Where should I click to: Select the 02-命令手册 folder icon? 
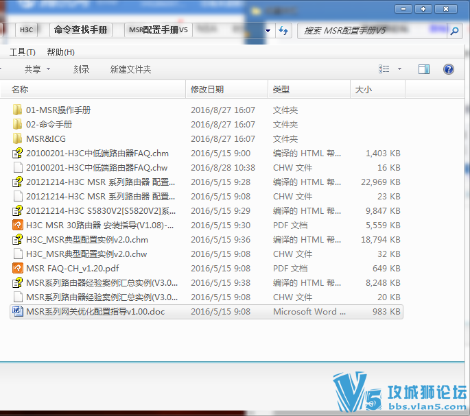pyautogui.click(x=17, y=124)
